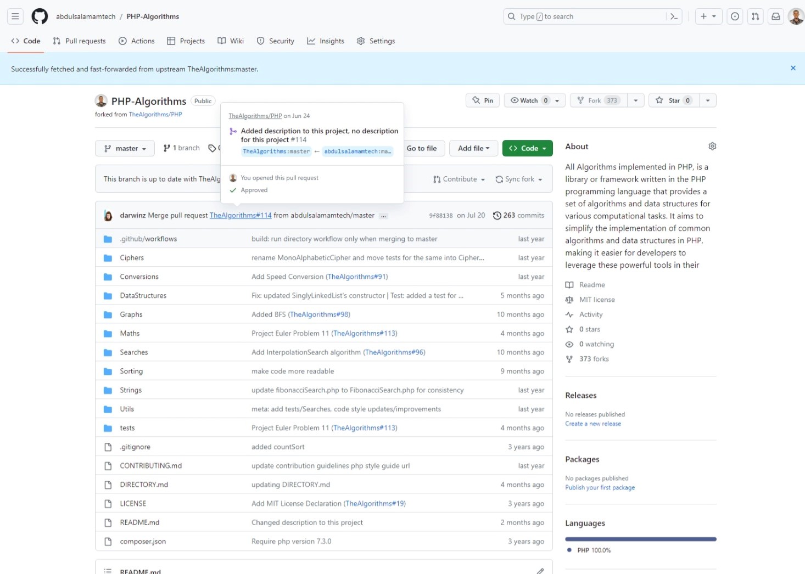This screenshot has width=805, height=574.
Task: Open the command palette icon
Action: pos(674,16)
